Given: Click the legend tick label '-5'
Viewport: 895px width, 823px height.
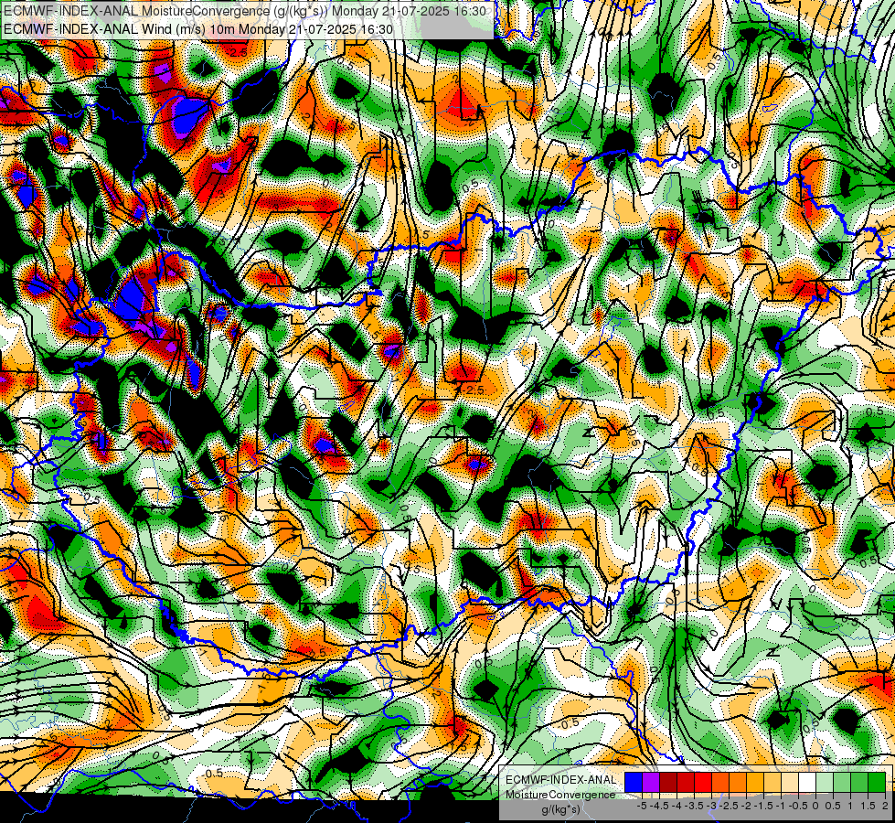Looking at the screenshot, I should click(642, 806).
